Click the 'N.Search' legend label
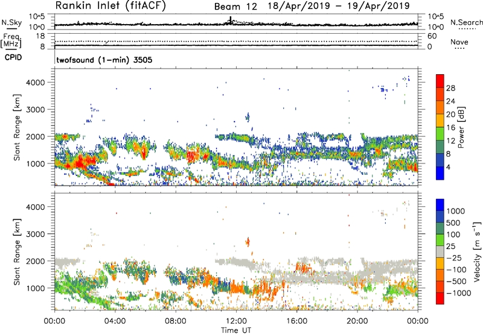The width and height of the screenshot is (483, 334). [x=467, y=22]
